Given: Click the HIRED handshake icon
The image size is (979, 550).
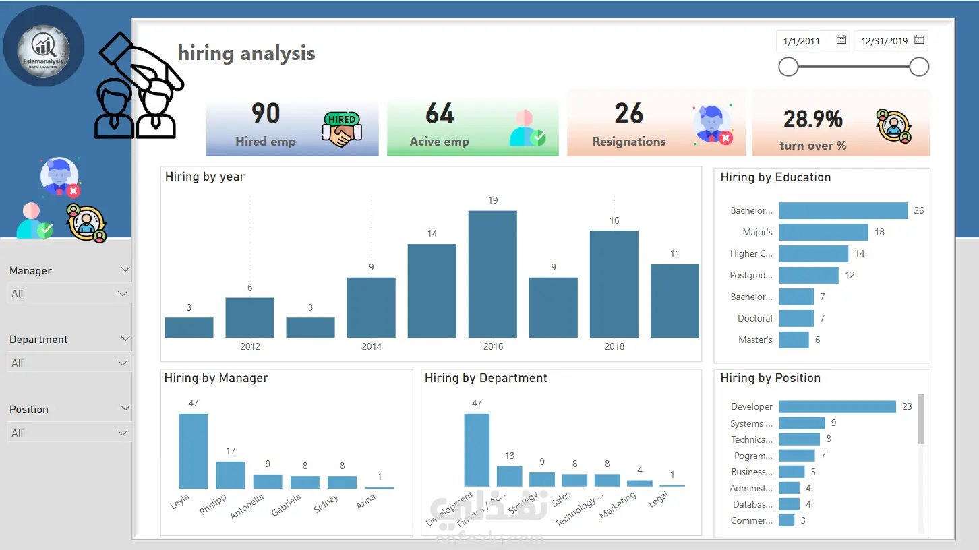Looking at the screenshot, I should pos(342,129).
